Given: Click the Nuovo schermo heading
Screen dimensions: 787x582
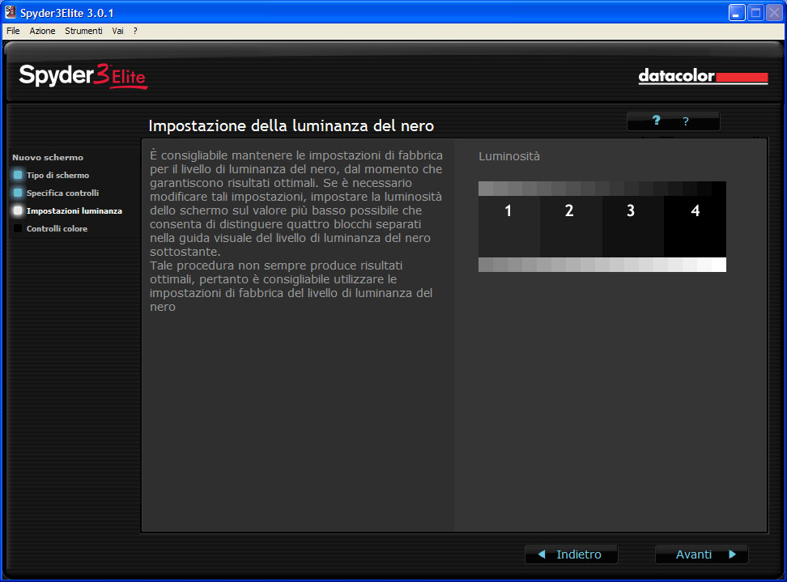Looking at the screenshot, I should point(48,158).
